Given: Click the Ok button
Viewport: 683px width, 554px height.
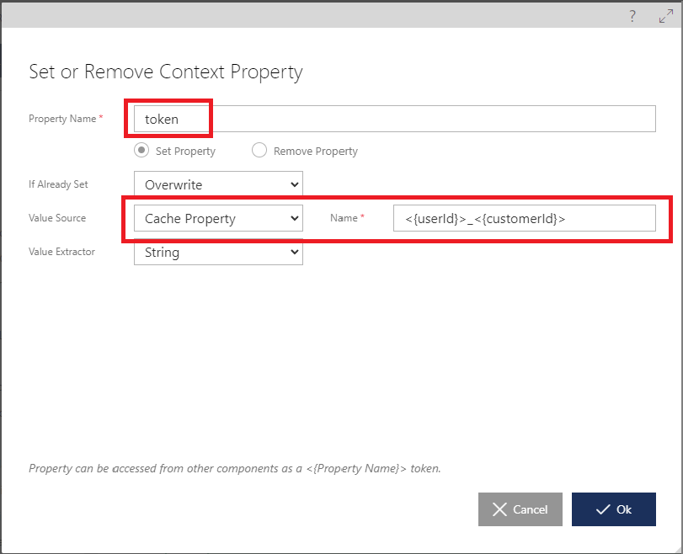Looking at the screenshot, I should coord(614,509).
